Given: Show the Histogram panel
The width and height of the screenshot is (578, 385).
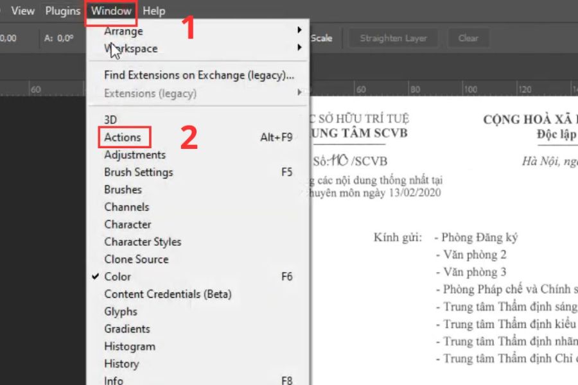Looking at the screenshot, I should click(x=130, y=346).
